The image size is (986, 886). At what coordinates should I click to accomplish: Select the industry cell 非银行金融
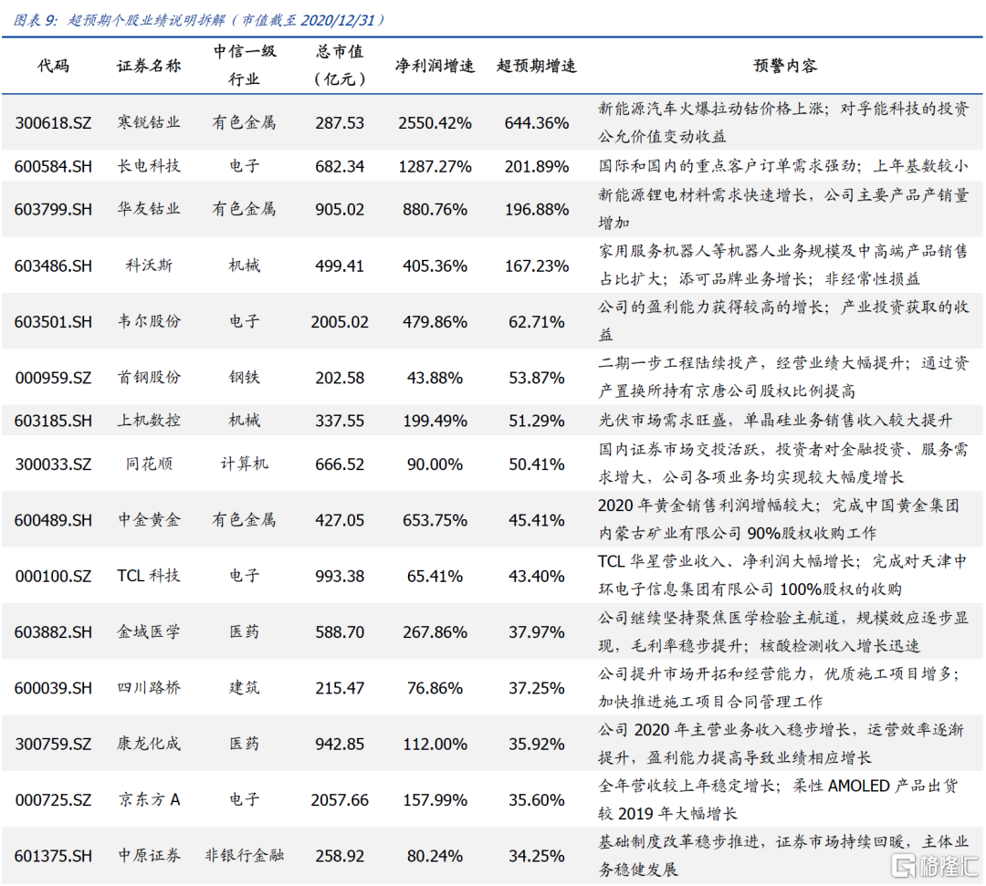click(244, 855)
